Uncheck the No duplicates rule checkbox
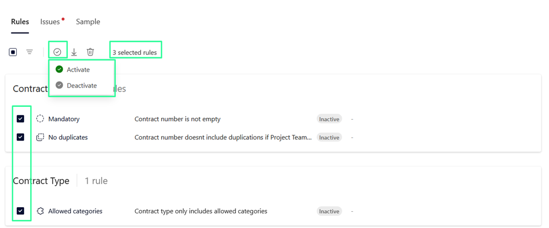 (20, 137)
